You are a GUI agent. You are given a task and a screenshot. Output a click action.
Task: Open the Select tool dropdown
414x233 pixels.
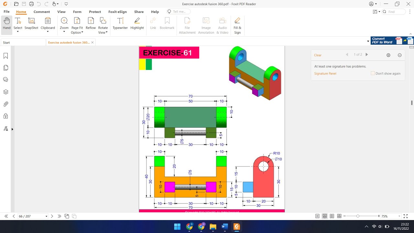pos(18,32)
